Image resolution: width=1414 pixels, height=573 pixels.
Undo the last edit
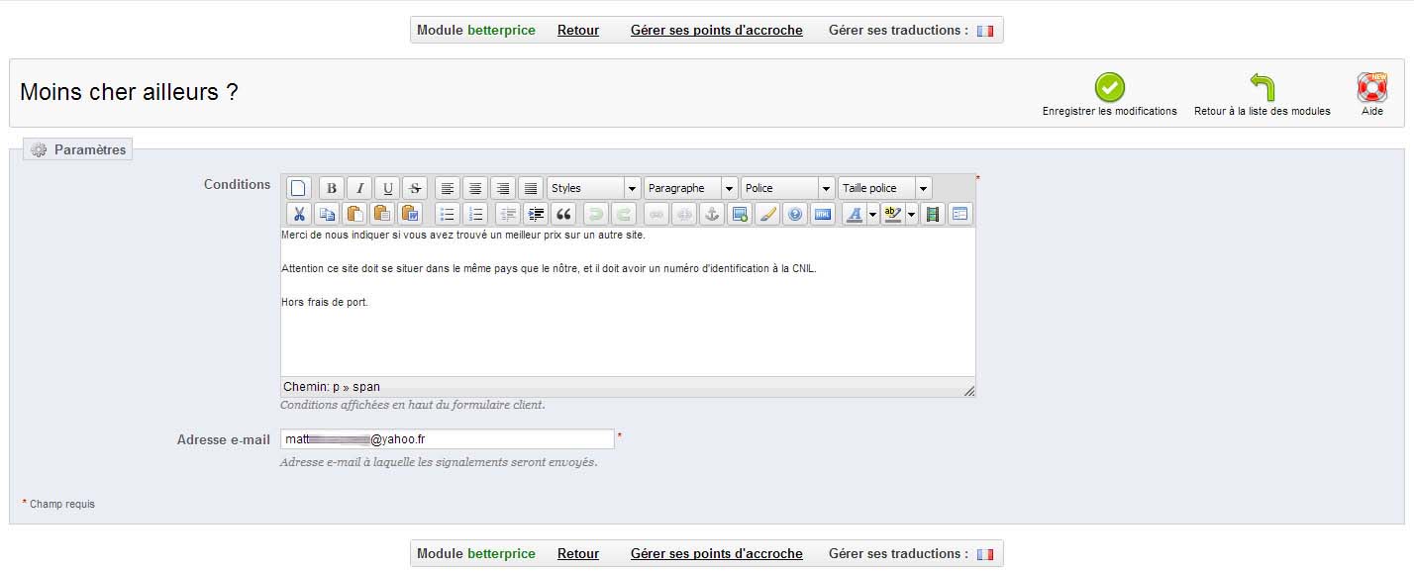tap(596, 214)
